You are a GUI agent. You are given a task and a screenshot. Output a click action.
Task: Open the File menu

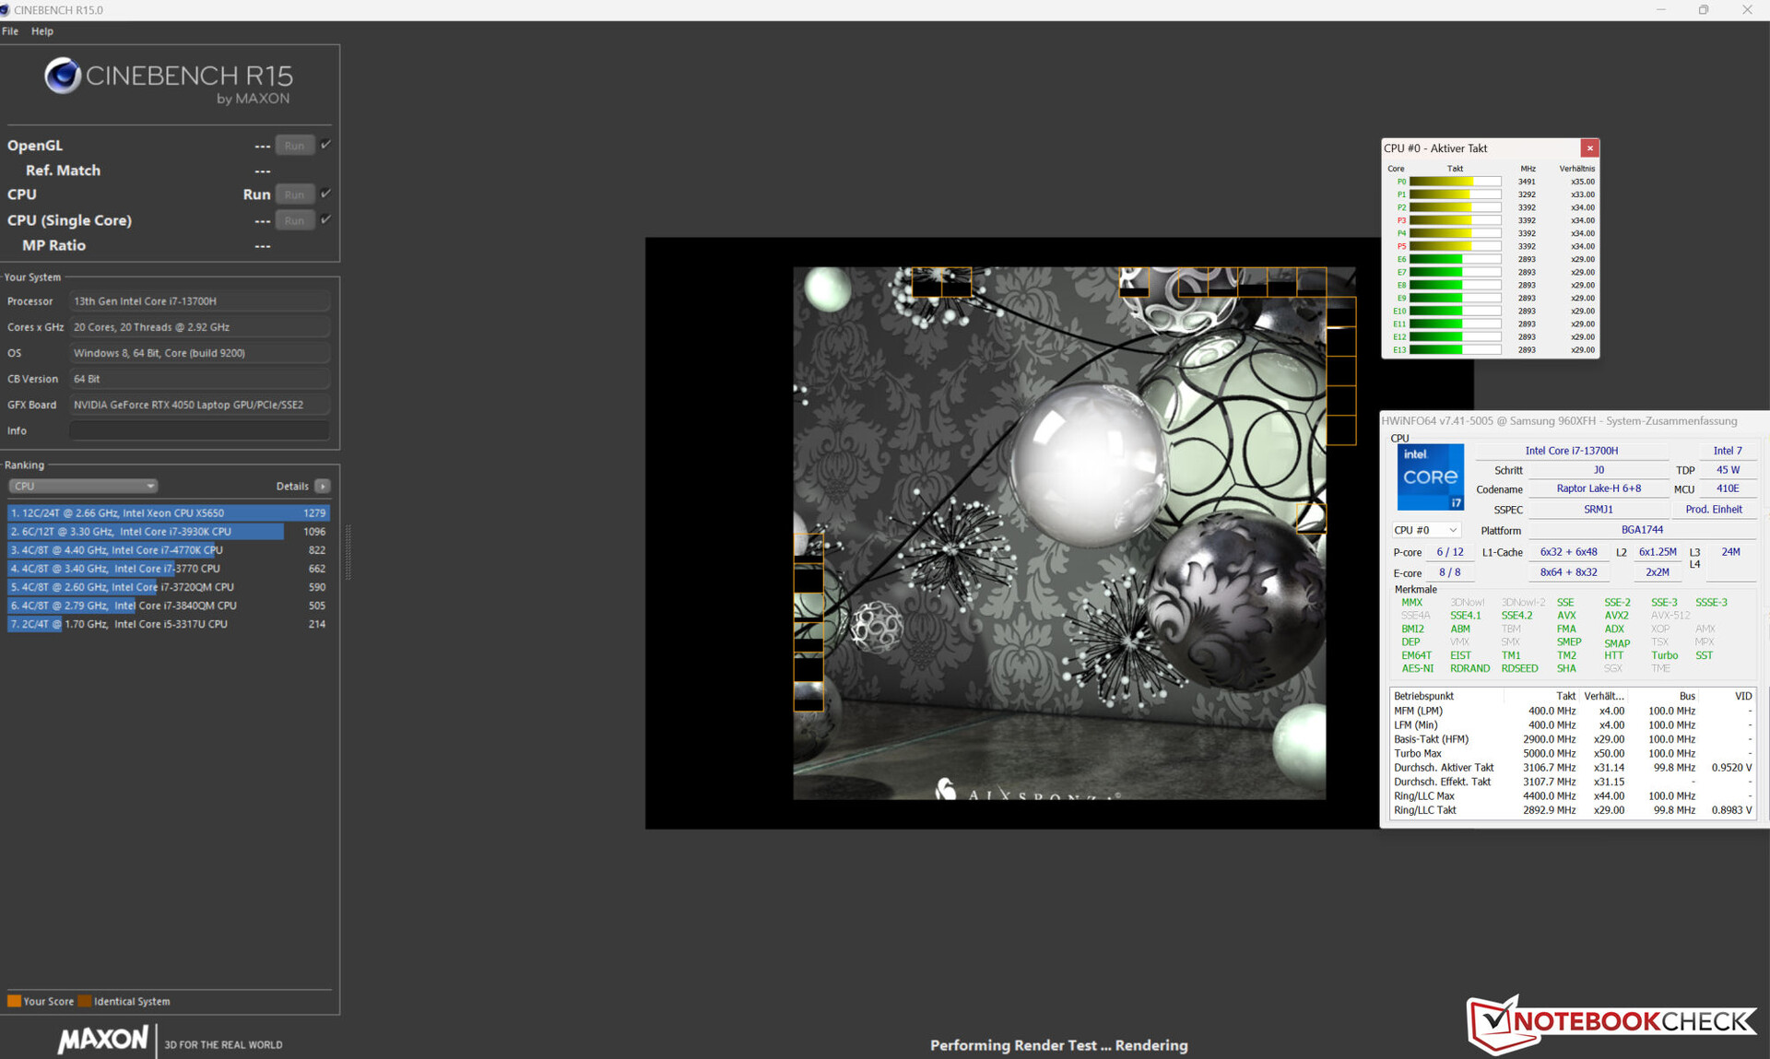click(10, 31)
